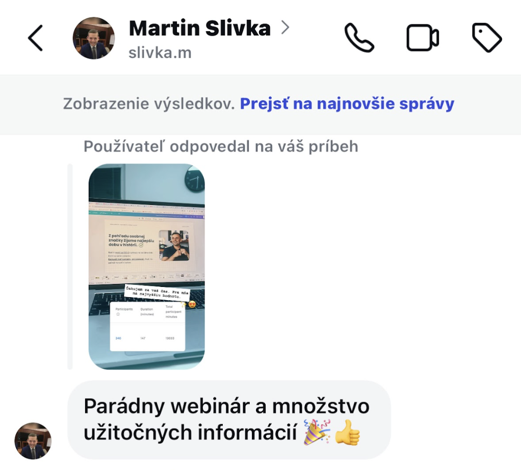Tap the wall clock in story image
This screenshot has height=472, width=521.
click(195, 179)
